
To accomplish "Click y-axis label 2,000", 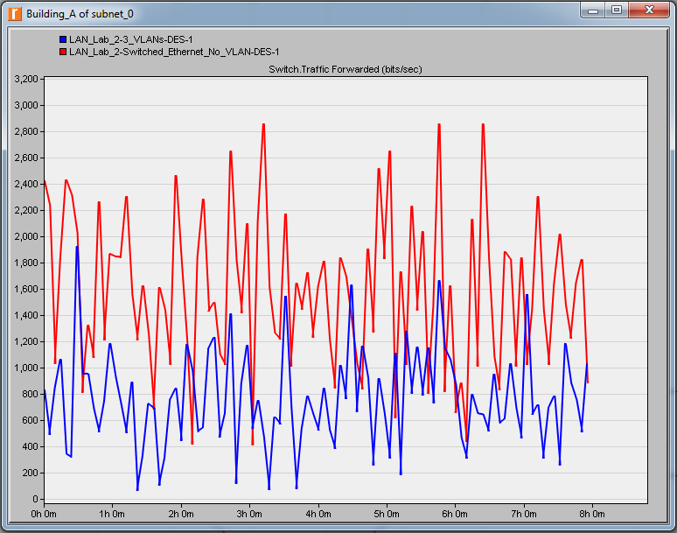I will coord(26,236).
